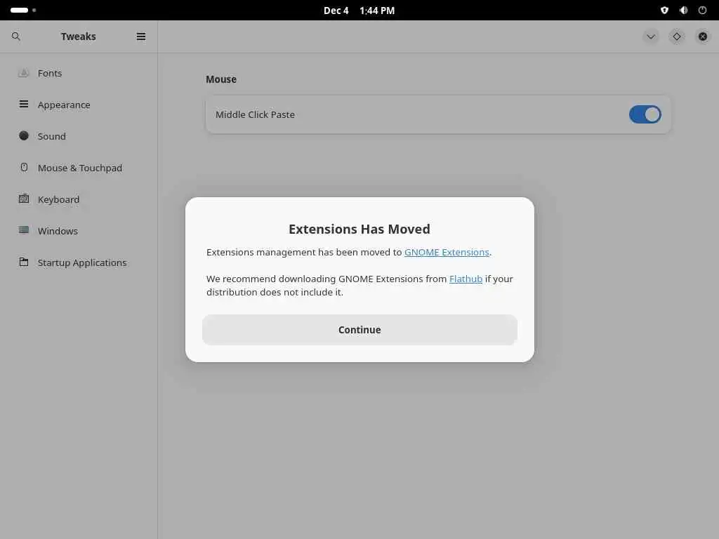Click the Mouse section heading
Image resolution: width=719 pixels, height=539 pixels.
[x=221, y=79]
